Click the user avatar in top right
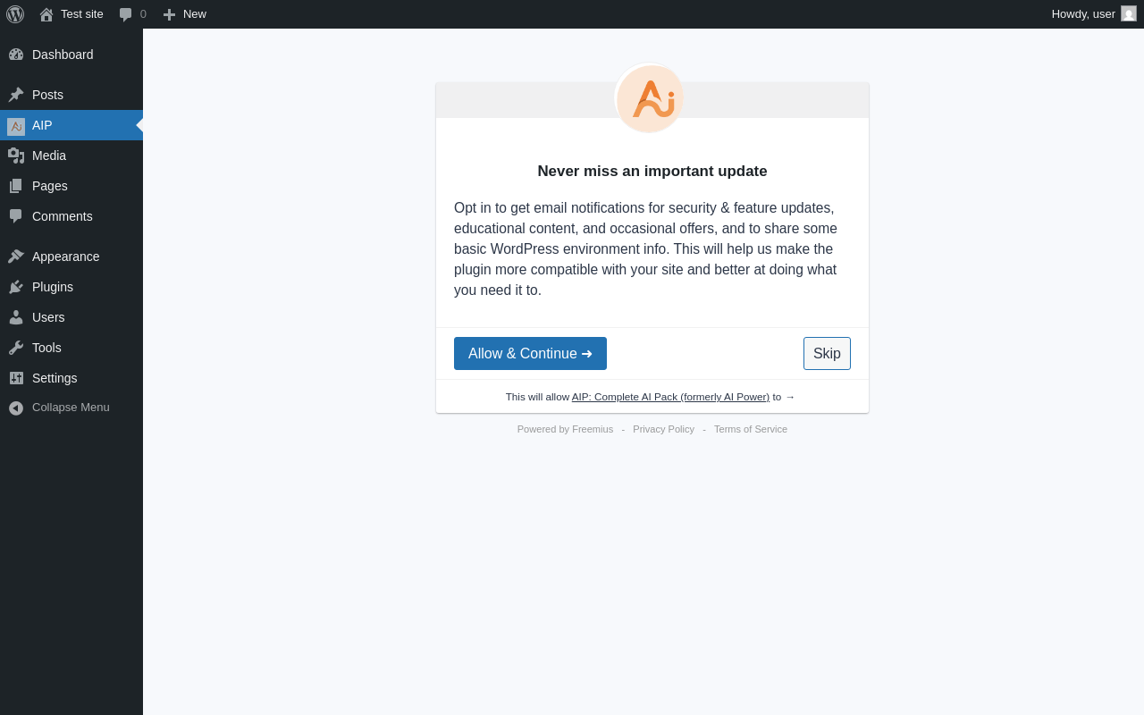Screen dimensions: 1144x715 [1129, 13]
